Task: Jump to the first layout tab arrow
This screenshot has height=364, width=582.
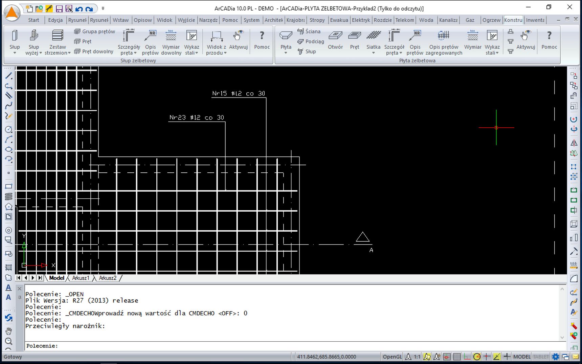Action: [x=19, y=278]
